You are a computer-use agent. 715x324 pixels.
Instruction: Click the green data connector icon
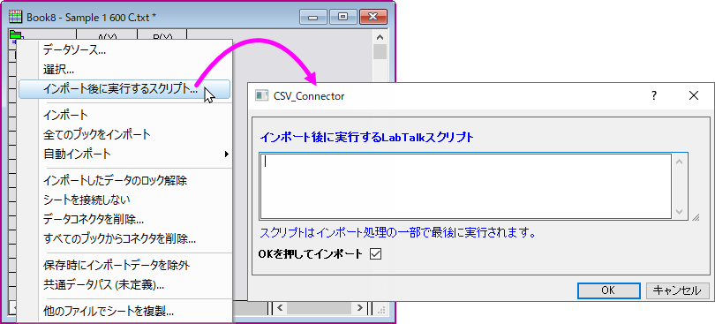tap(17, 34)
